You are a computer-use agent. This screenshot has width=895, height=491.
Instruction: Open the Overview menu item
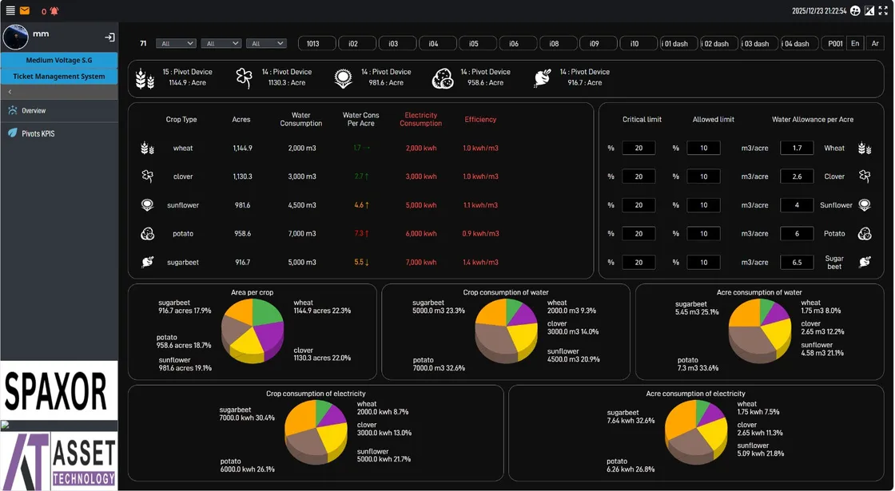59,111
